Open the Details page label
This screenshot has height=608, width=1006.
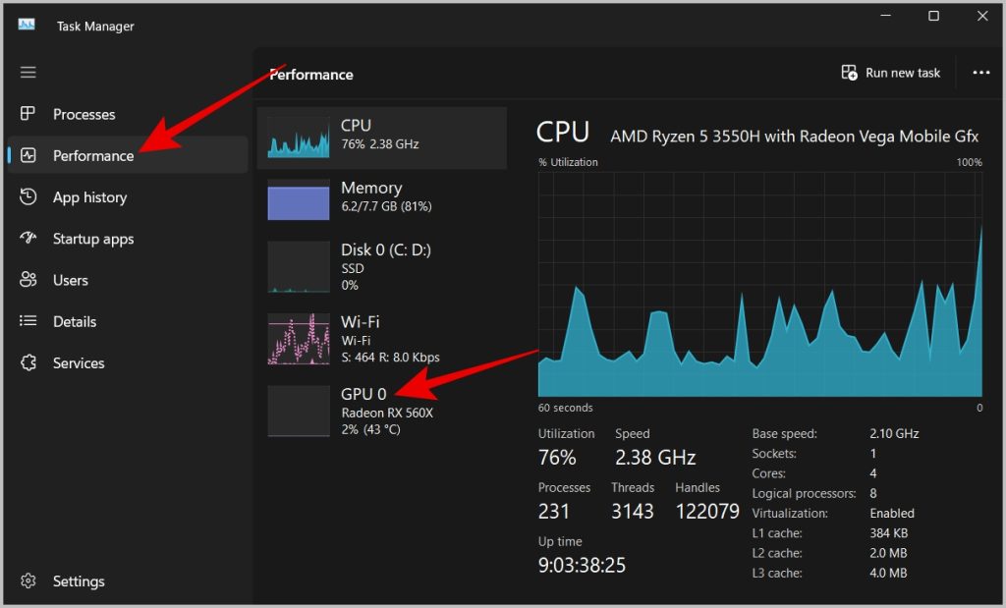point(75,321)
